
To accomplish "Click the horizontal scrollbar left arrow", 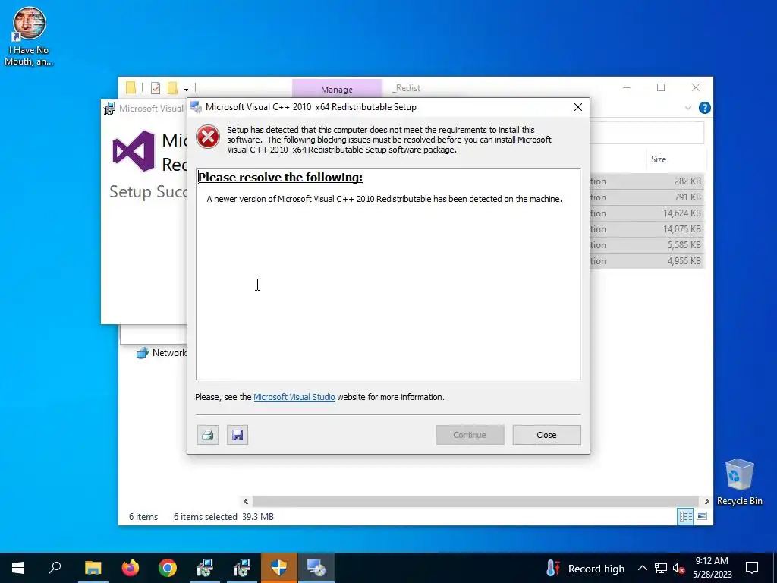I will pos(246,501).
